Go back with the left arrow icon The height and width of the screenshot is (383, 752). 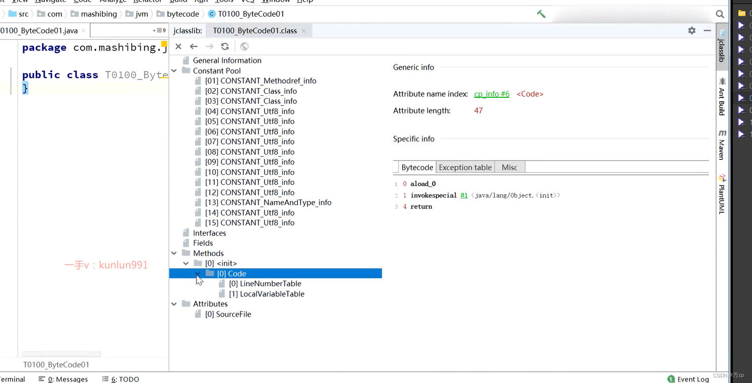tap(194, 46)
